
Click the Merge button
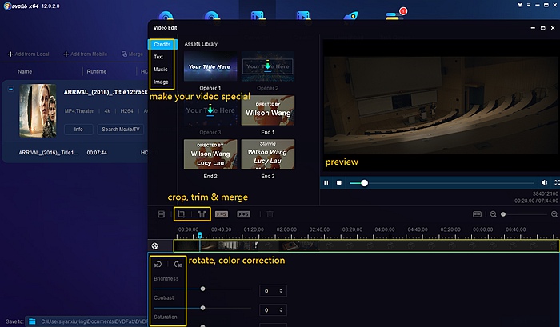click(133, 54)
